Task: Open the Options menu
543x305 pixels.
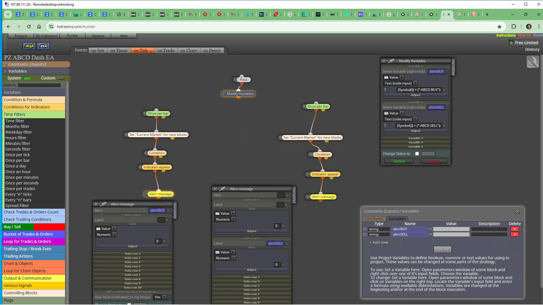Action: pyautogui.click(x=98, y=36)
